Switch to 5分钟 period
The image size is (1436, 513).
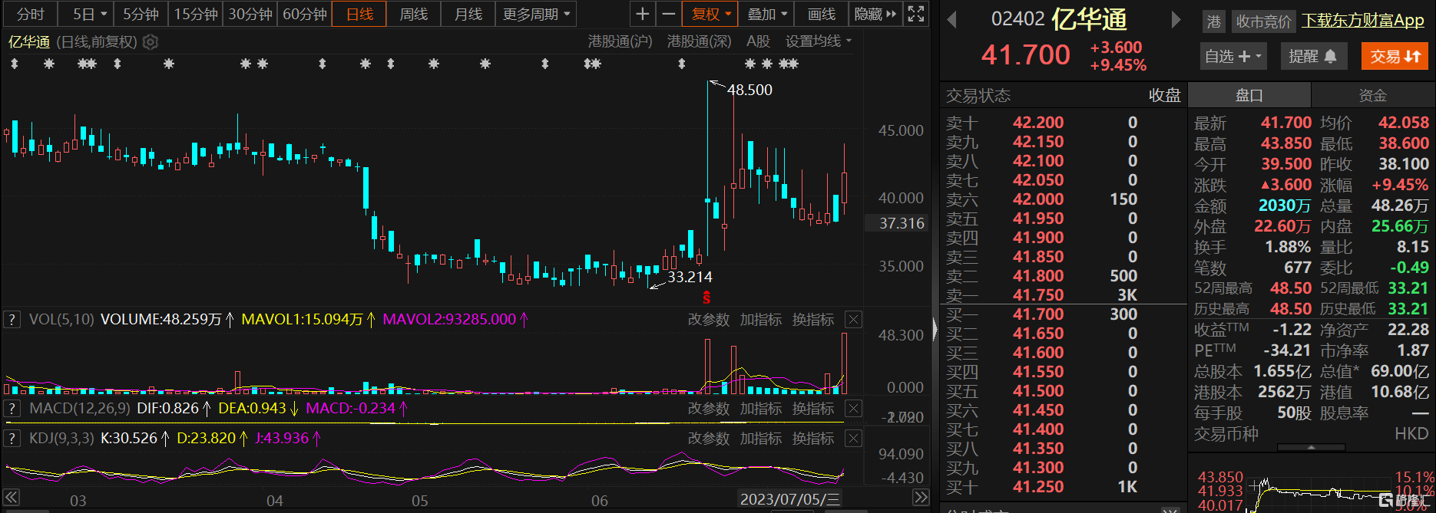pos(141,14)
